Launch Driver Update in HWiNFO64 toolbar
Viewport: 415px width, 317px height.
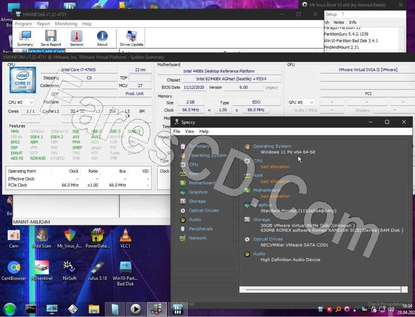point(131,38)
